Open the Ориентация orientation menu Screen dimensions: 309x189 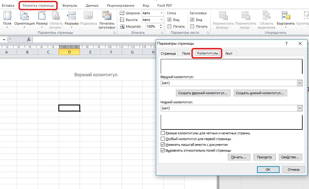click(24, 19)
